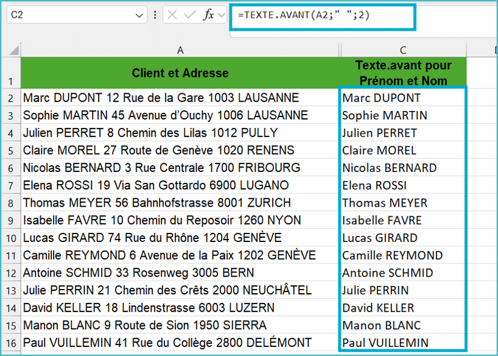Select cell with 'Claire MOREL 27 Route de Genève'

180,150
